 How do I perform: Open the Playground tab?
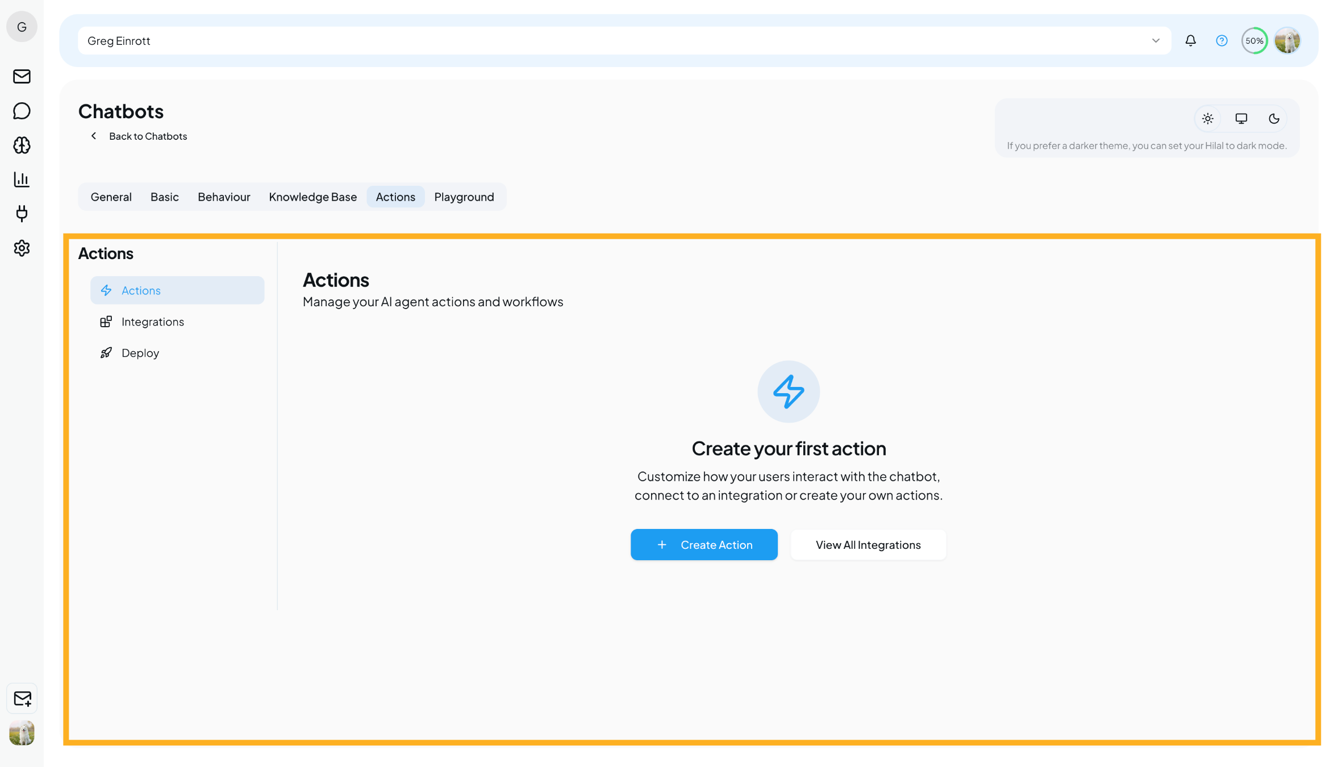pyautogui.click(x=464, y=197)
